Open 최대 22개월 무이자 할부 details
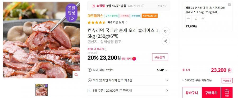Viewport: 238px width, 98px height. click(128, 80)
